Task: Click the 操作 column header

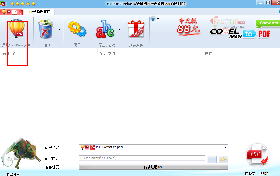Action: tap(208, 53)
